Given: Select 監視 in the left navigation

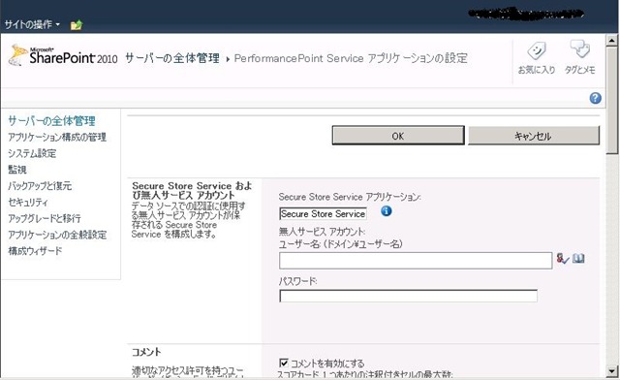Looking at the screenshot, I should point(17,170).
